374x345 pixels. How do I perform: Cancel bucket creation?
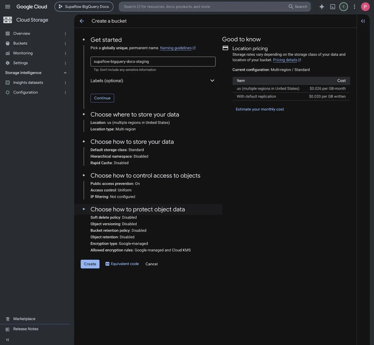pyautogui.click(x=152, y=264)
